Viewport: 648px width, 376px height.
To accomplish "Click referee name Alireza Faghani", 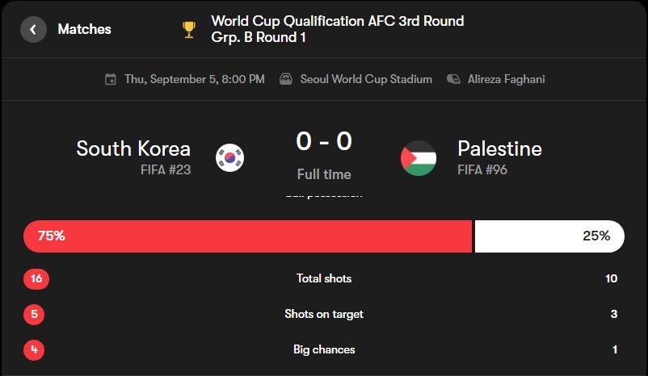I will [506, 79].
